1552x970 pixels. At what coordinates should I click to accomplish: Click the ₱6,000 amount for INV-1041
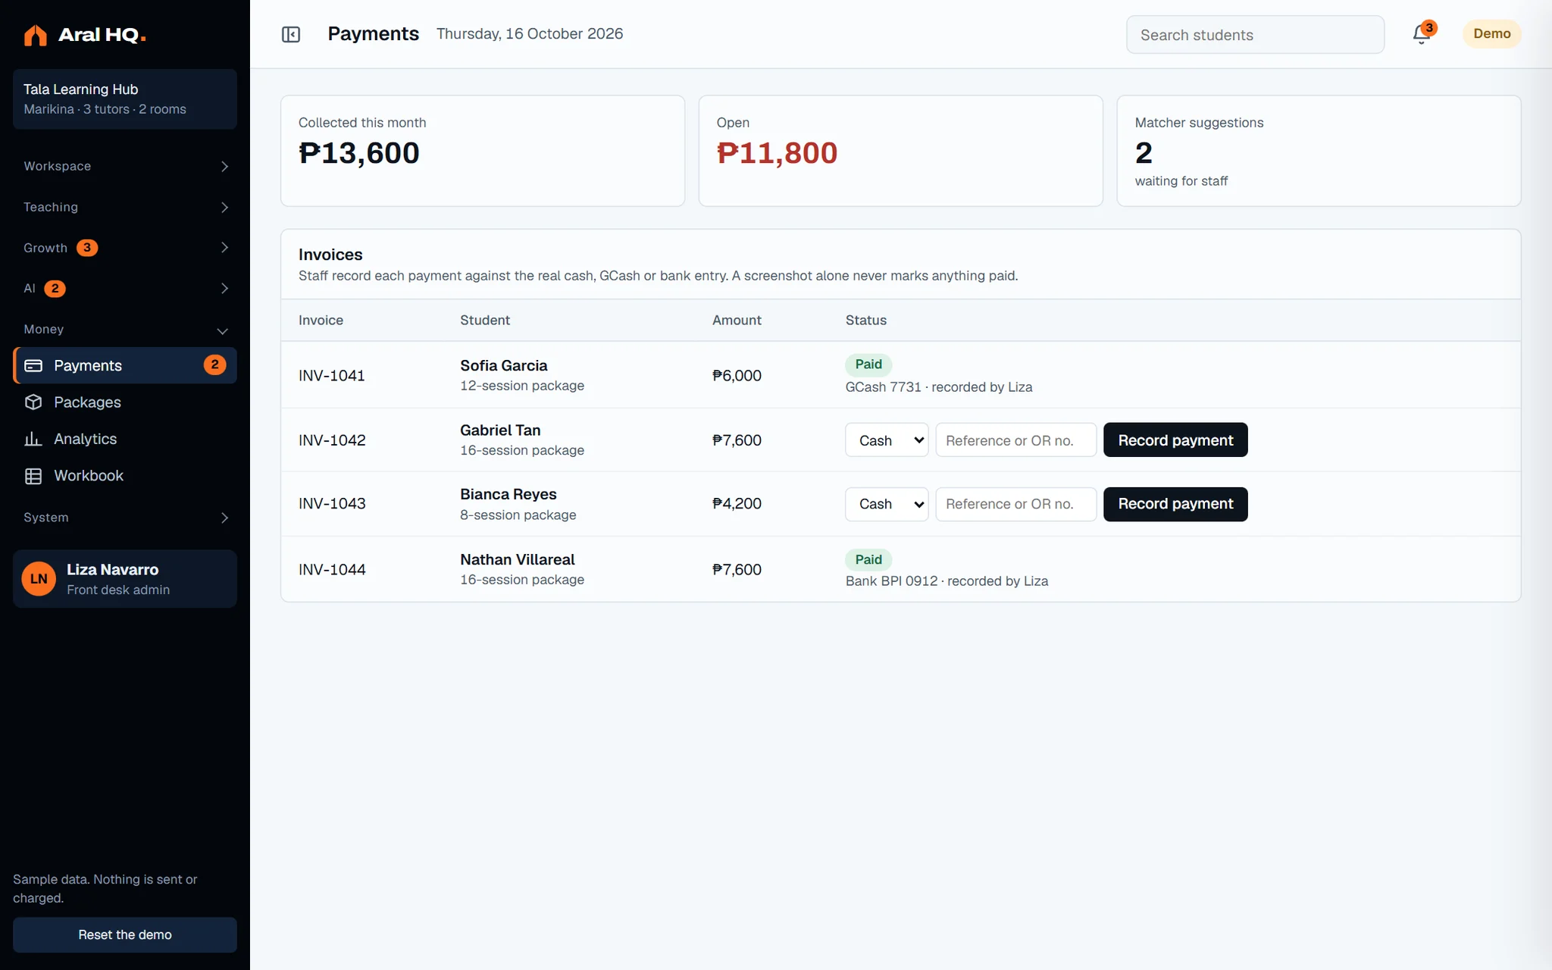(x=737, y=376)
